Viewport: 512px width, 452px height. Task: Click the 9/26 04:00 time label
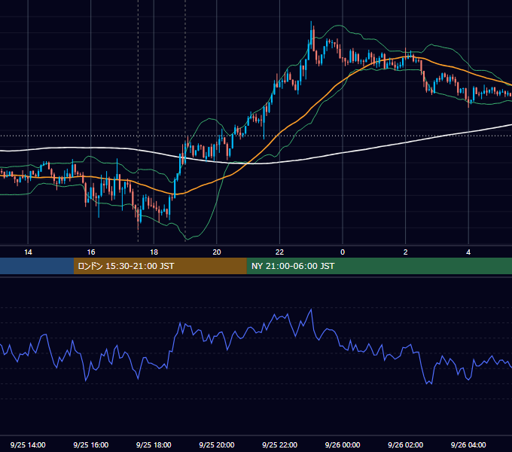pyautogui.click(x=468, y=444)
